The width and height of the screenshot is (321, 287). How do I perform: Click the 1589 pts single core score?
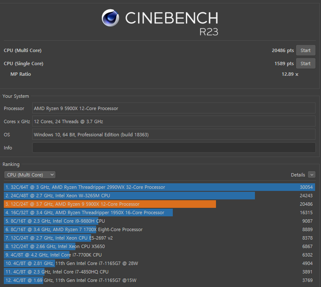click(284, 63)
